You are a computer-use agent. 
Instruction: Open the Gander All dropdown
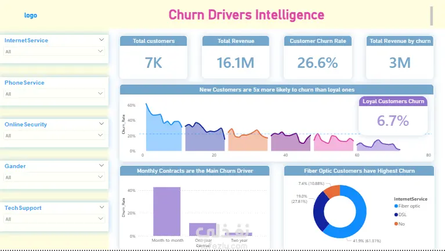(x=54, y=177)
